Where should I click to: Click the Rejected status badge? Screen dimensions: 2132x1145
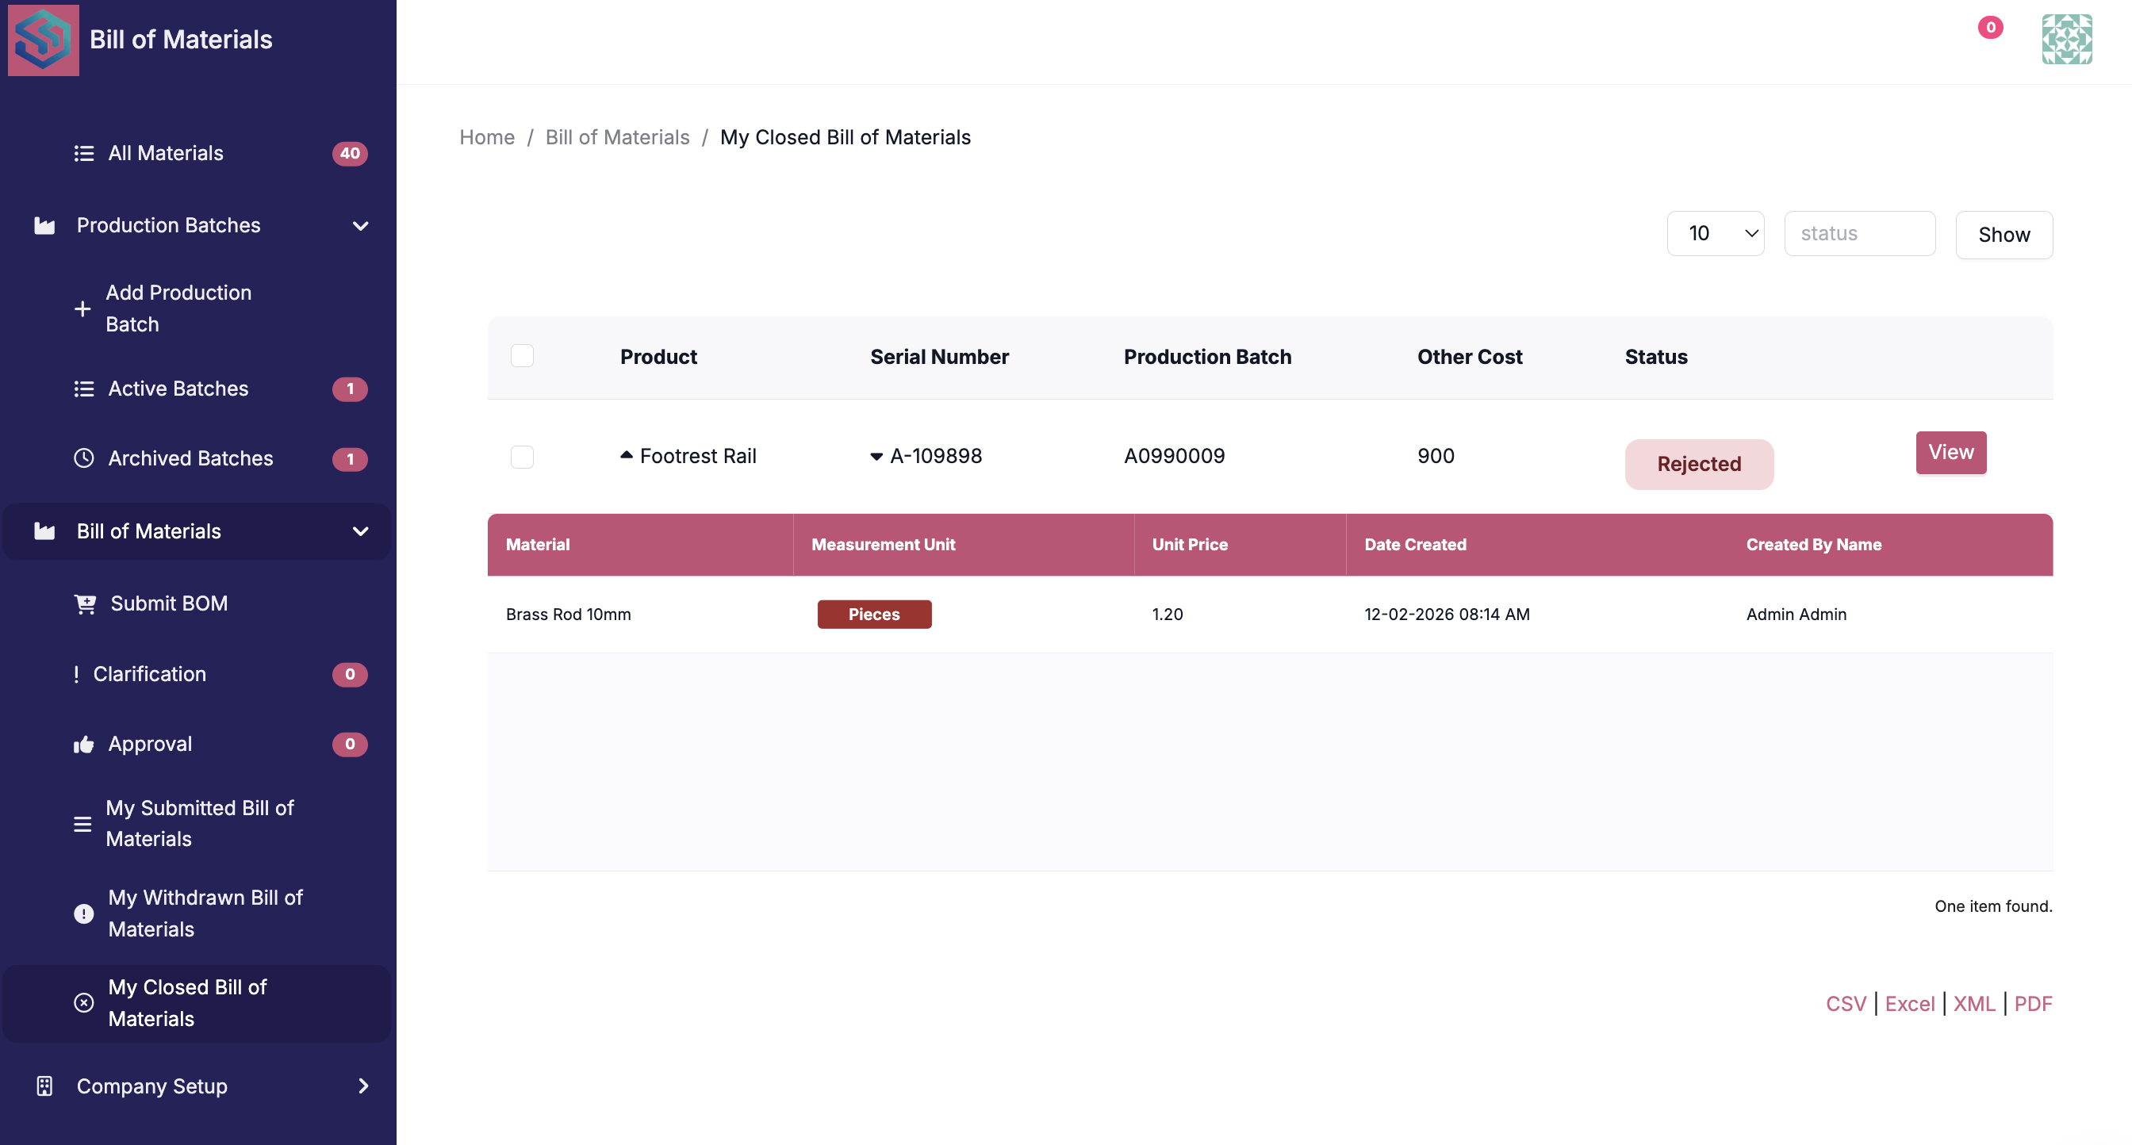pyautogui.click(x=1698, y=464)
